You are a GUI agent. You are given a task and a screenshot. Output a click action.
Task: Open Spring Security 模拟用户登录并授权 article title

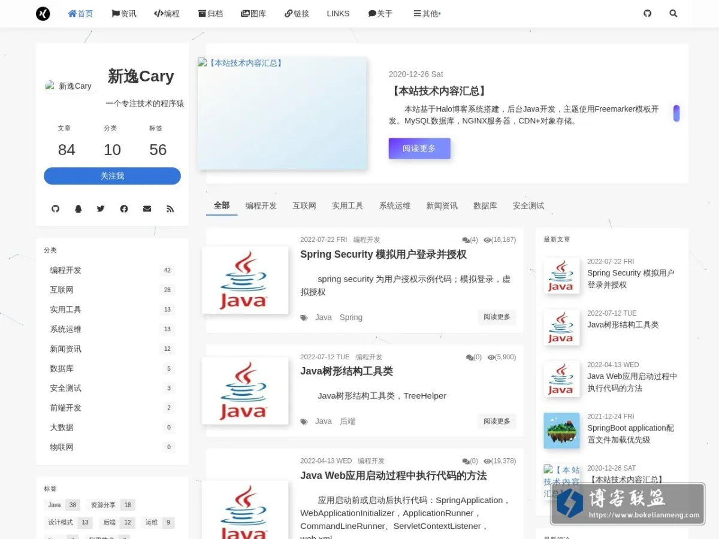[x=383, y=255]
